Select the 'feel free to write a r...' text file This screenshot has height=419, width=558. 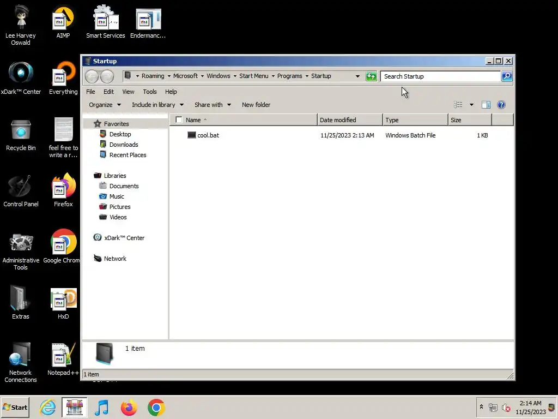(x=63, y=137)
